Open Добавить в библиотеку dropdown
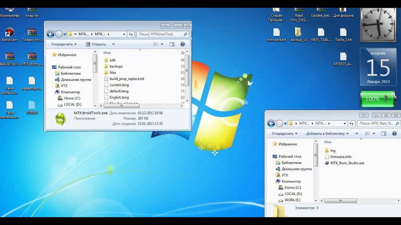The image size is (401, 225). pos(327,133)
